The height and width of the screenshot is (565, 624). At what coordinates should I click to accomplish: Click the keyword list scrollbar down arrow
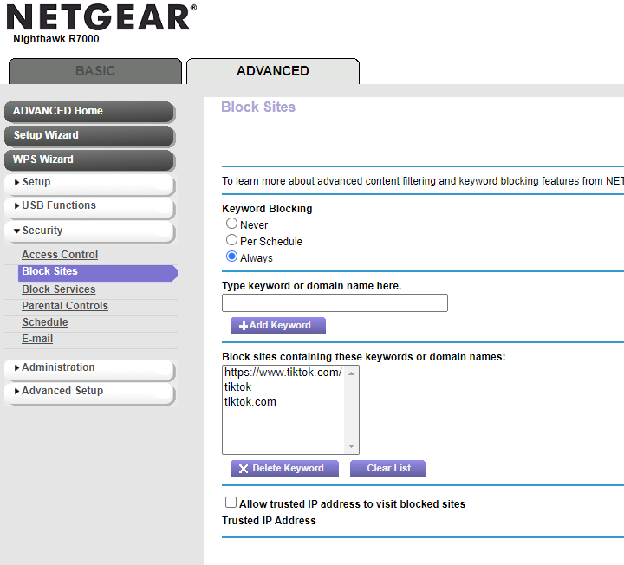click(352, 447)
